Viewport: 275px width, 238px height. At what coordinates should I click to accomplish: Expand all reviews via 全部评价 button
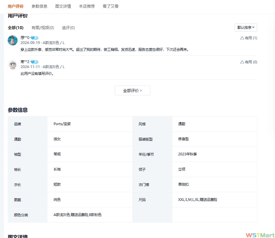tap(132, 91)
